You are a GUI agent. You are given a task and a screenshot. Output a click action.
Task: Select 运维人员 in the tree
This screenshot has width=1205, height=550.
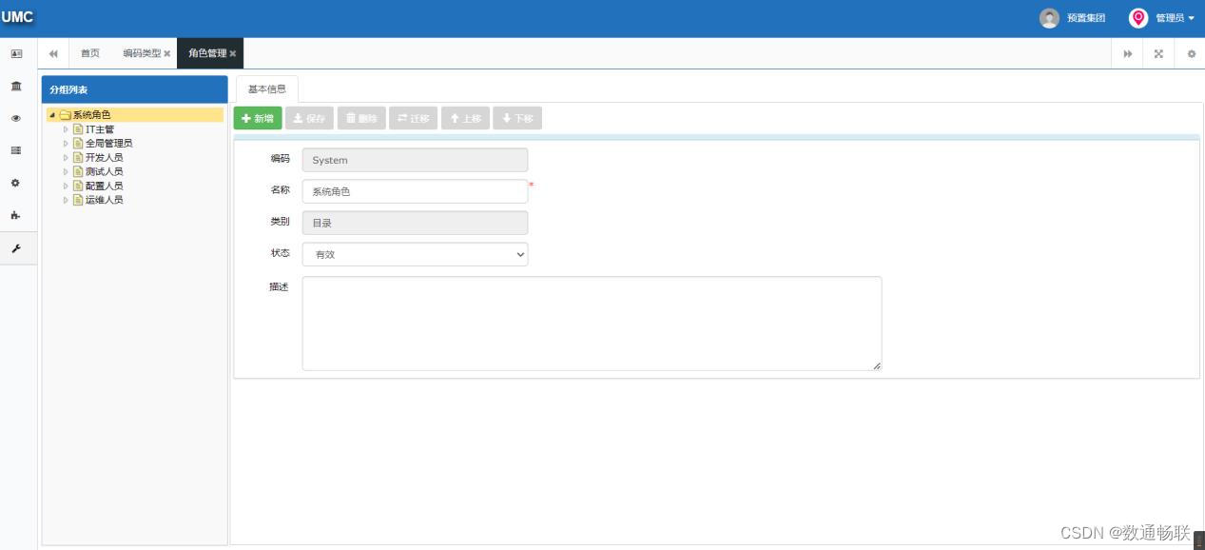(x=105, y=201)
